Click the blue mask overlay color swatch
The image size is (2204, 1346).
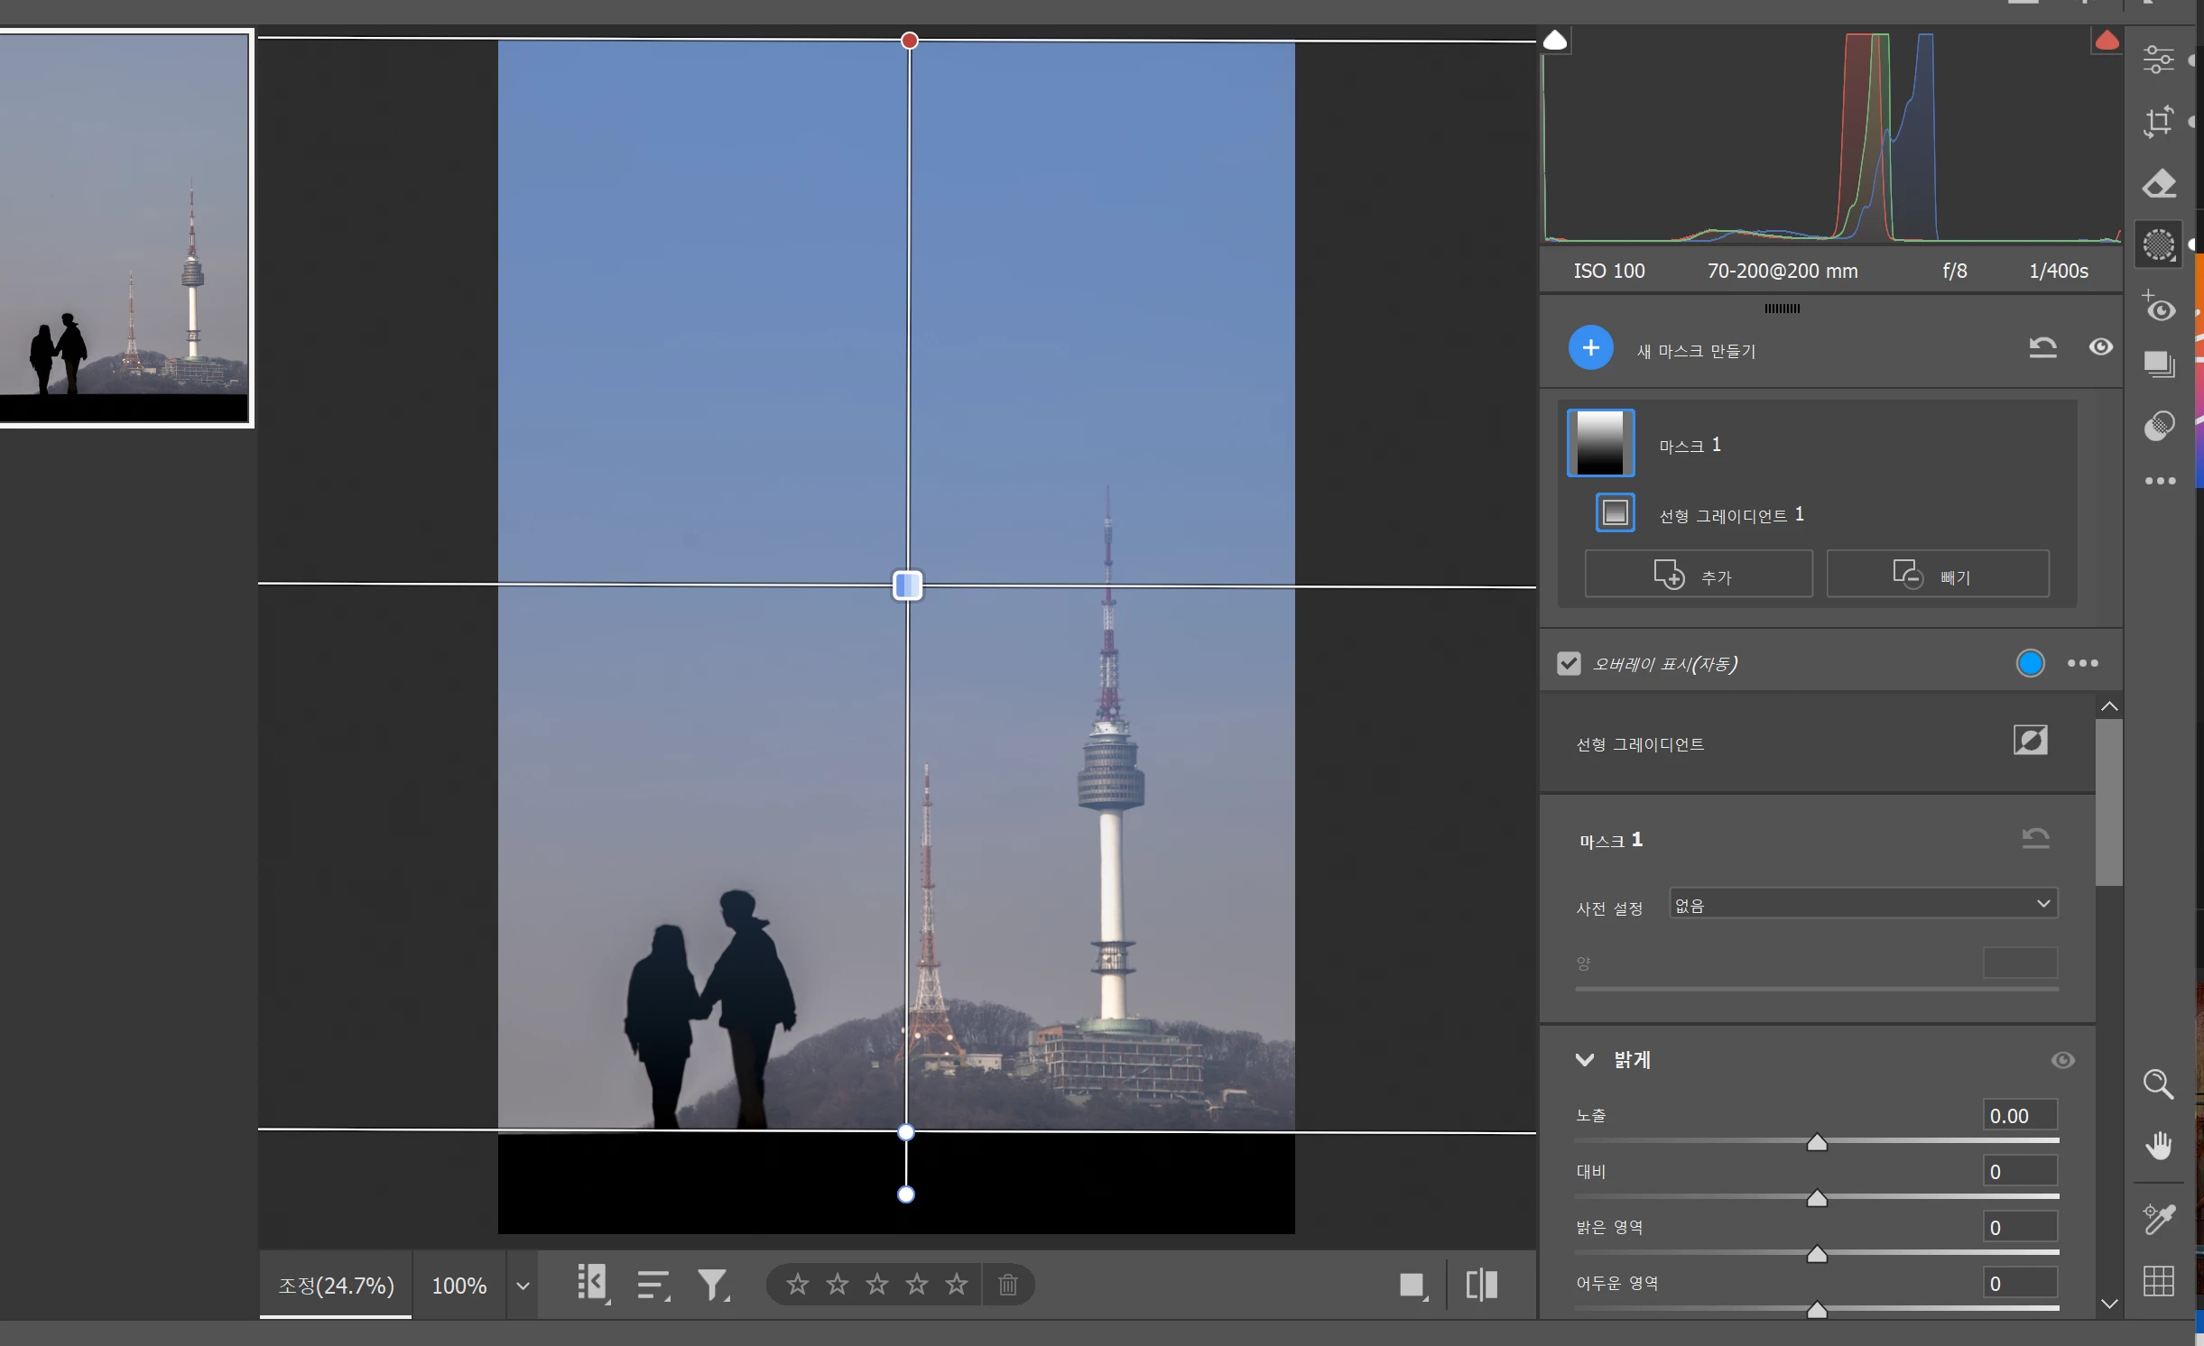(x=2030, y=664)
